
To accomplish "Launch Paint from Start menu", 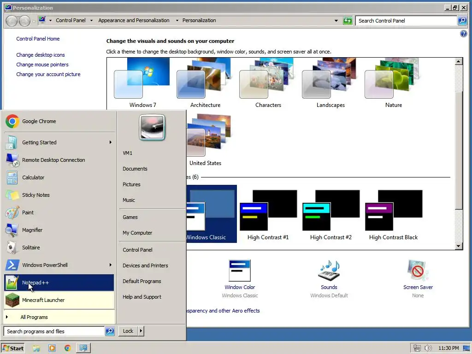I will [x=59, y=212].
